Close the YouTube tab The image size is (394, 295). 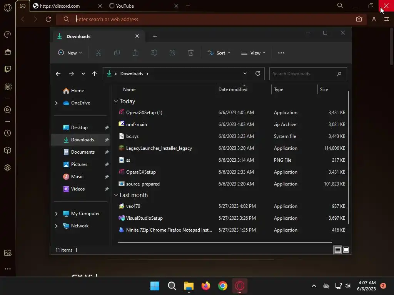176,6
